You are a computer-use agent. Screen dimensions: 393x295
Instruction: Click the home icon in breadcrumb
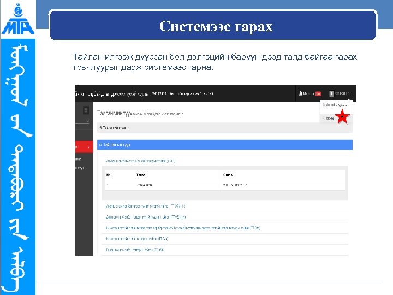pos(101,128)
